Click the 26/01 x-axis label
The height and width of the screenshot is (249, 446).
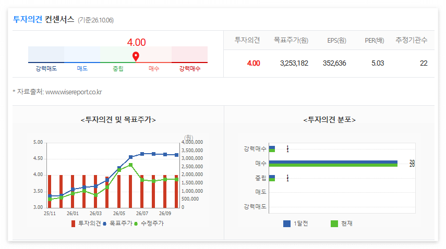(73, 213)
